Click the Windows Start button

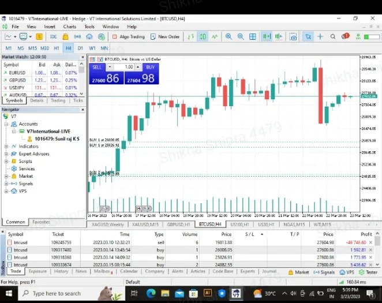coord(9,294)
